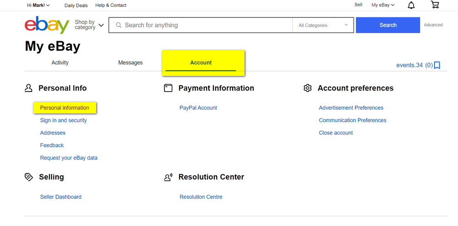The image size is (458, 226).
Task: Open the notifications bell
Action: [x=411, y=5]
